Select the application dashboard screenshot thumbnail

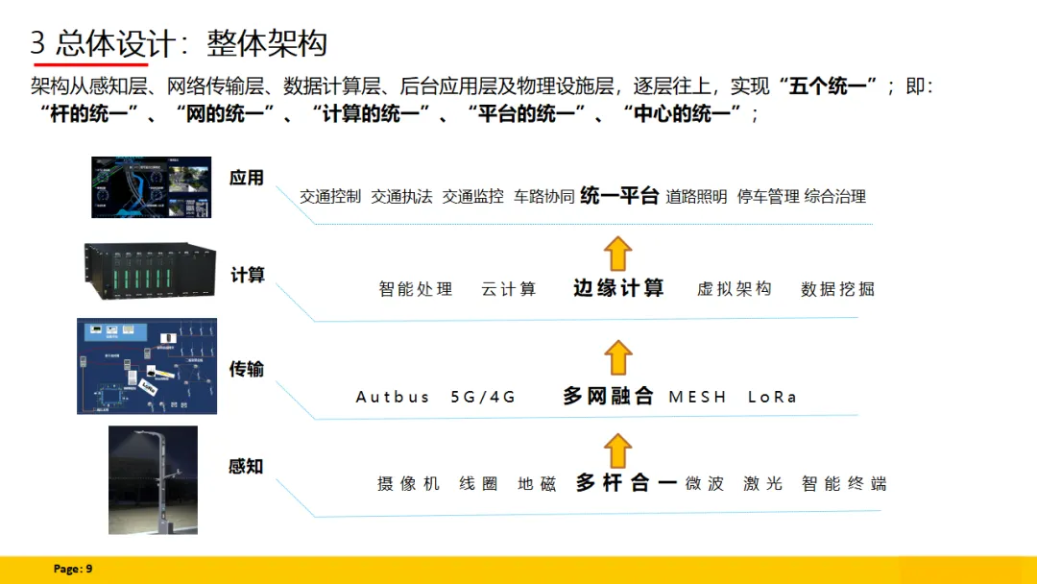pyautogui.click(x=152, y=187)
